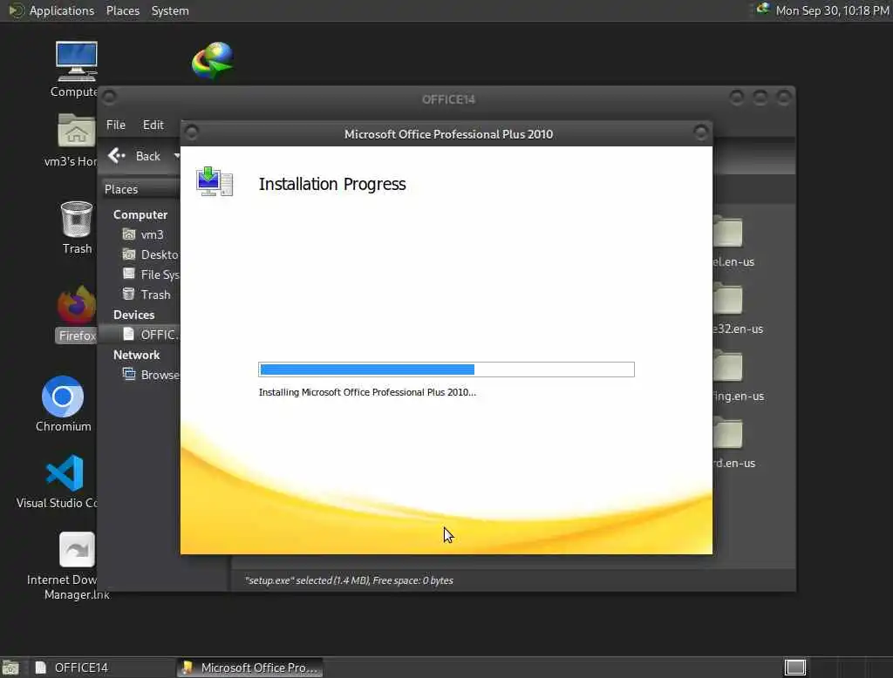Click the Computer heading in sidebar
The width and height of the screenshot is (893, 678).
pyautogui.click(x=140, y=214)
